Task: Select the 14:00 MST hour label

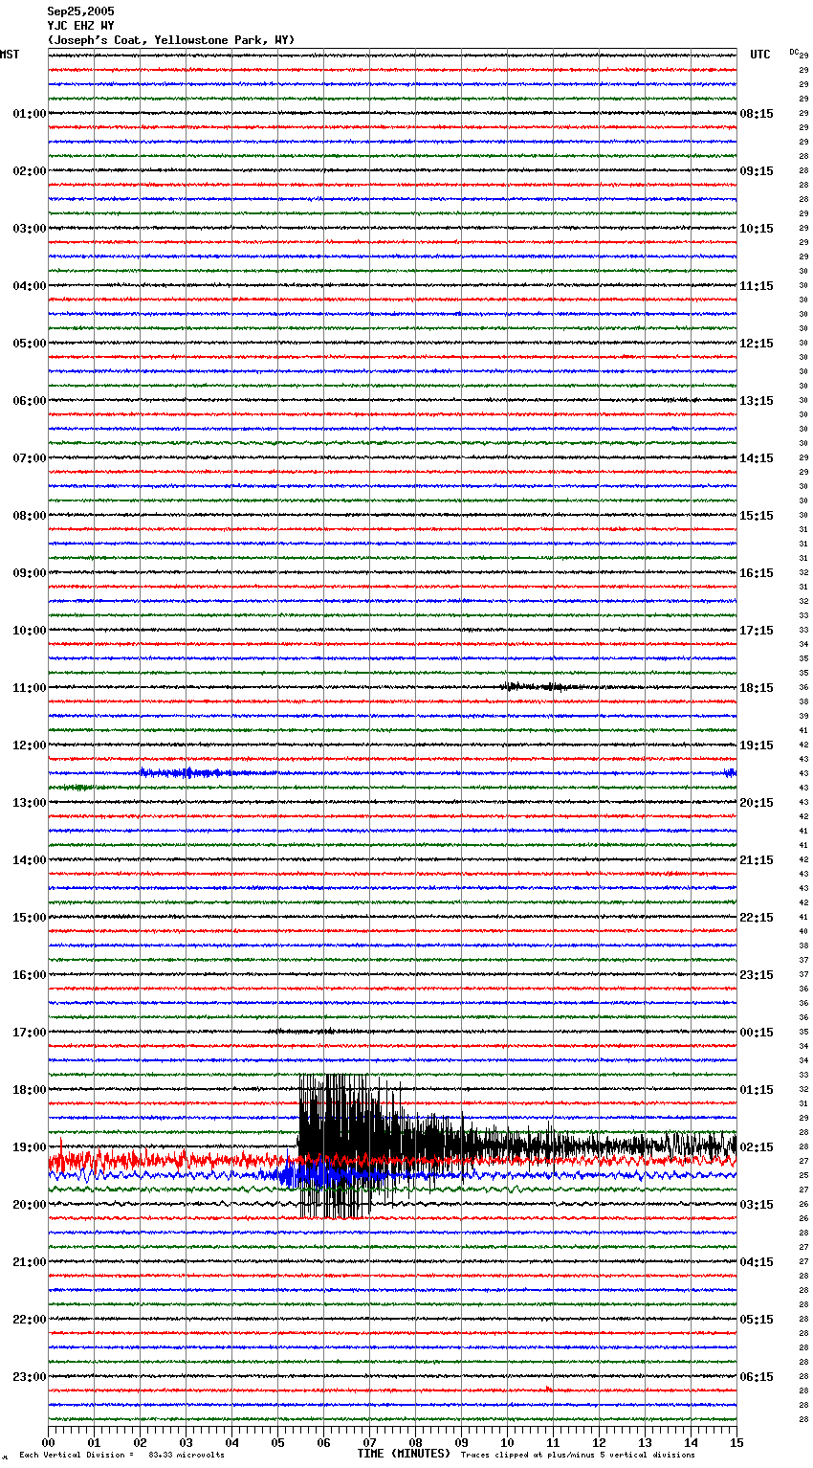Action: [30, 860]
